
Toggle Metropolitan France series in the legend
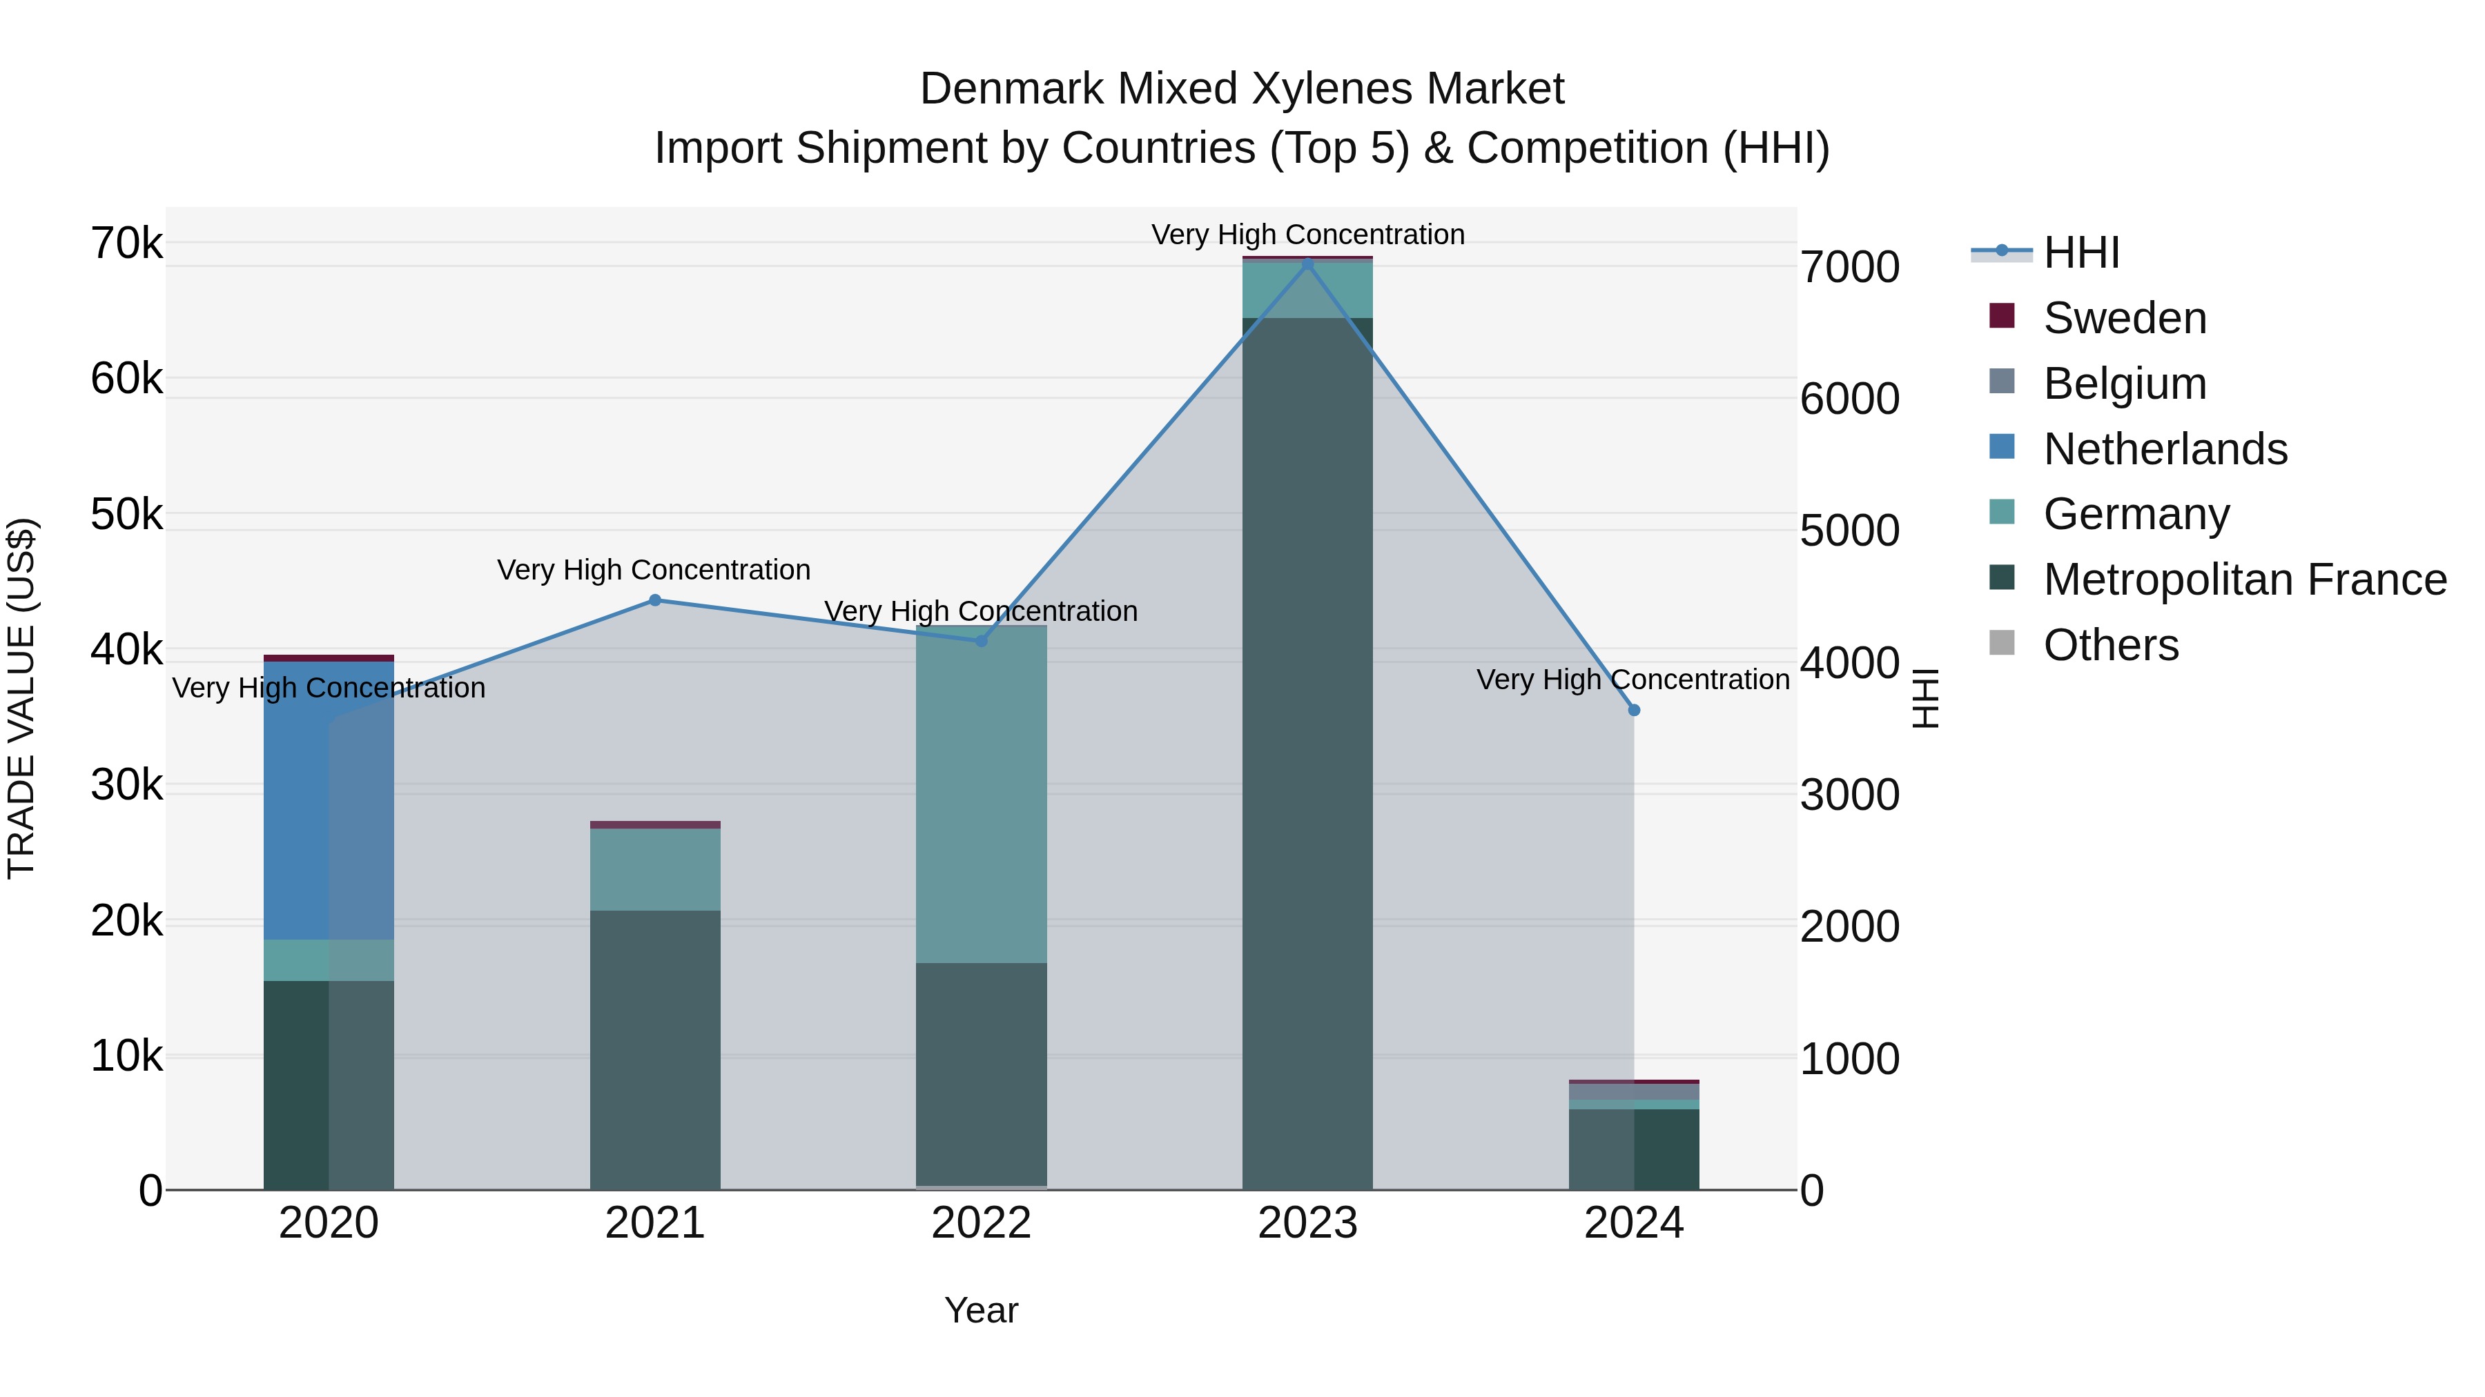[2219, 579]
